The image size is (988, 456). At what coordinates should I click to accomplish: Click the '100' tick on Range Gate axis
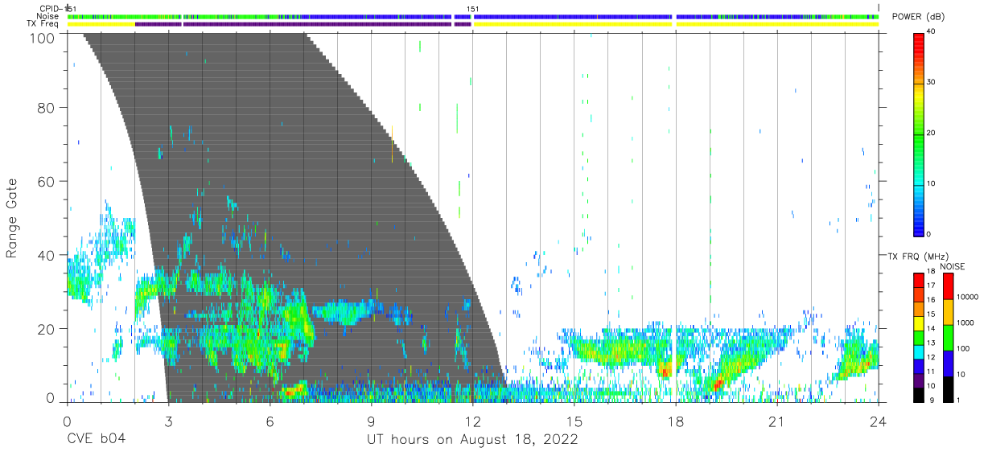pos(42,38)
